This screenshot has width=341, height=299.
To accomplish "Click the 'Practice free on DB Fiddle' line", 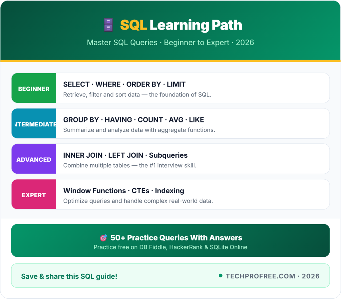I will [x=170, y=247].
